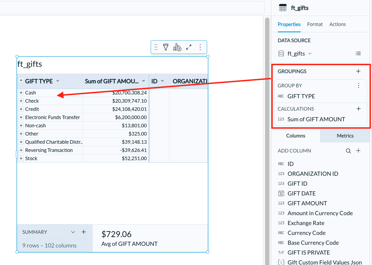Viewport: 372px width, 265px height.
Task: Open the floating toolbar three-dot menu
Action: tap(200, 47)
